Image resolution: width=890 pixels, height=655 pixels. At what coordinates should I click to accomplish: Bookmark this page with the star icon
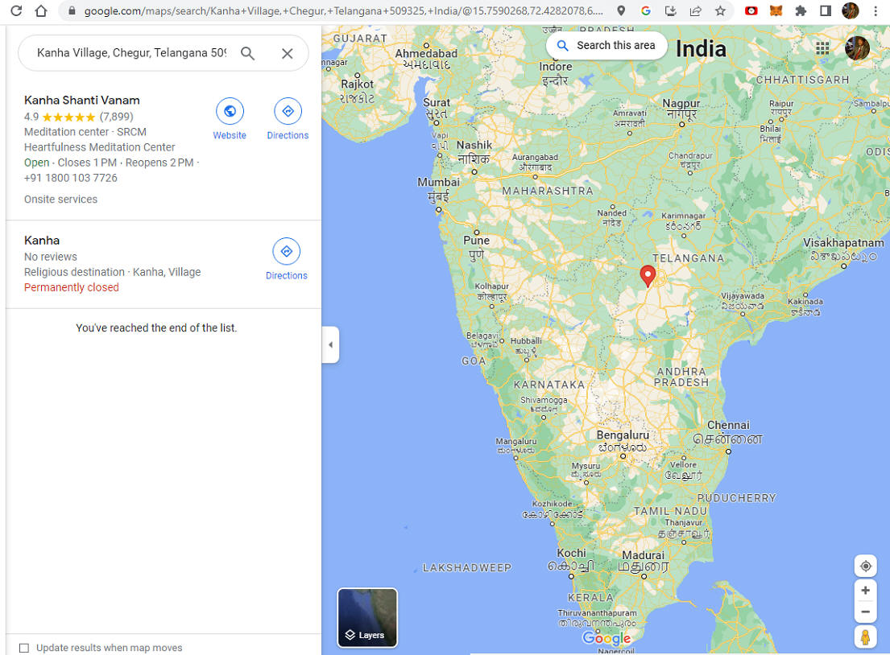tap(720, 10)
